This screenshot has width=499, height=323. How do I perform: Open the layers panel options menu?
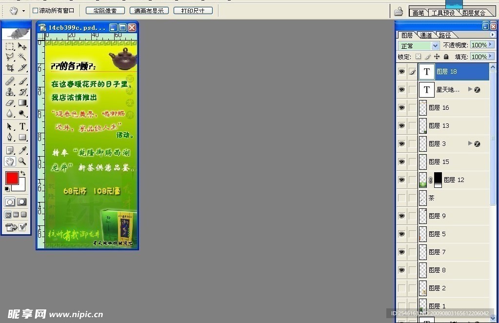pos(493,35)
